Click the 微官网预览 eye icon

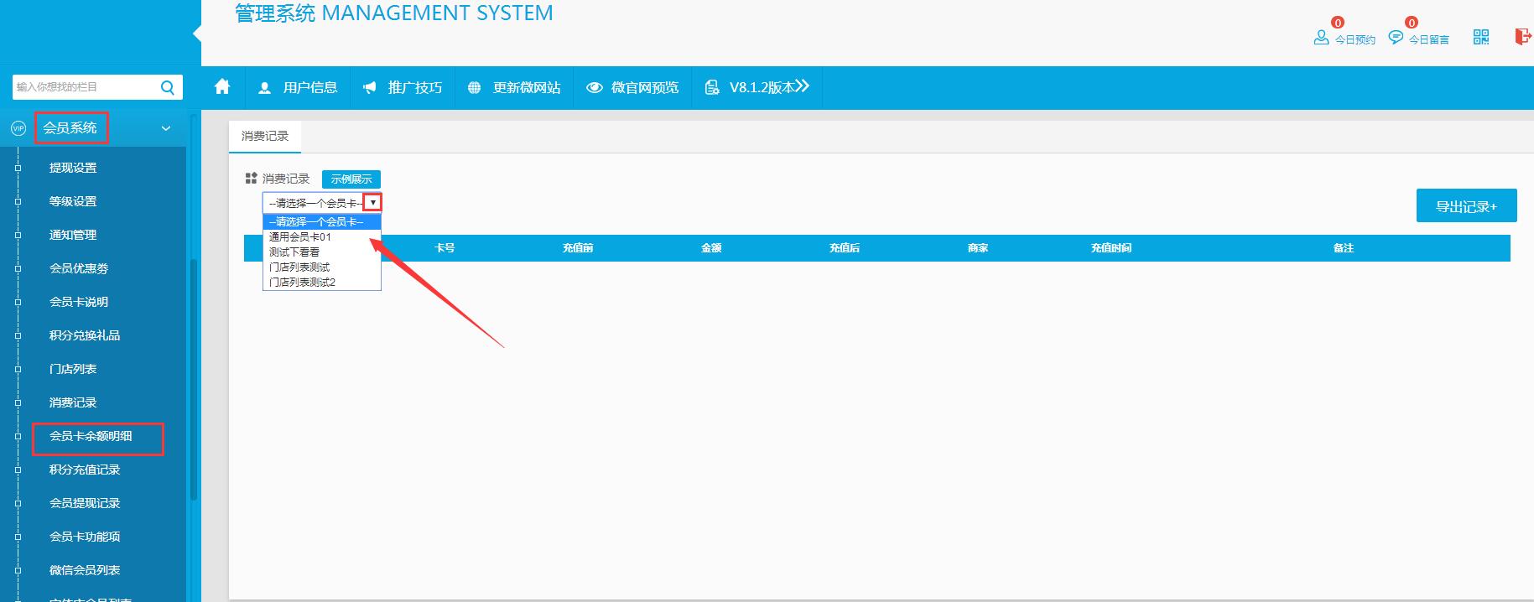tap(595, 88)
